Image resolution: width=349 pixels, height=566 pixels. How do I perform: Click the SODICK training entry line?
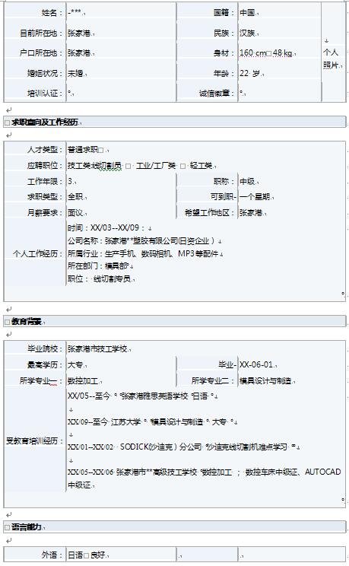tap(182, 447)
